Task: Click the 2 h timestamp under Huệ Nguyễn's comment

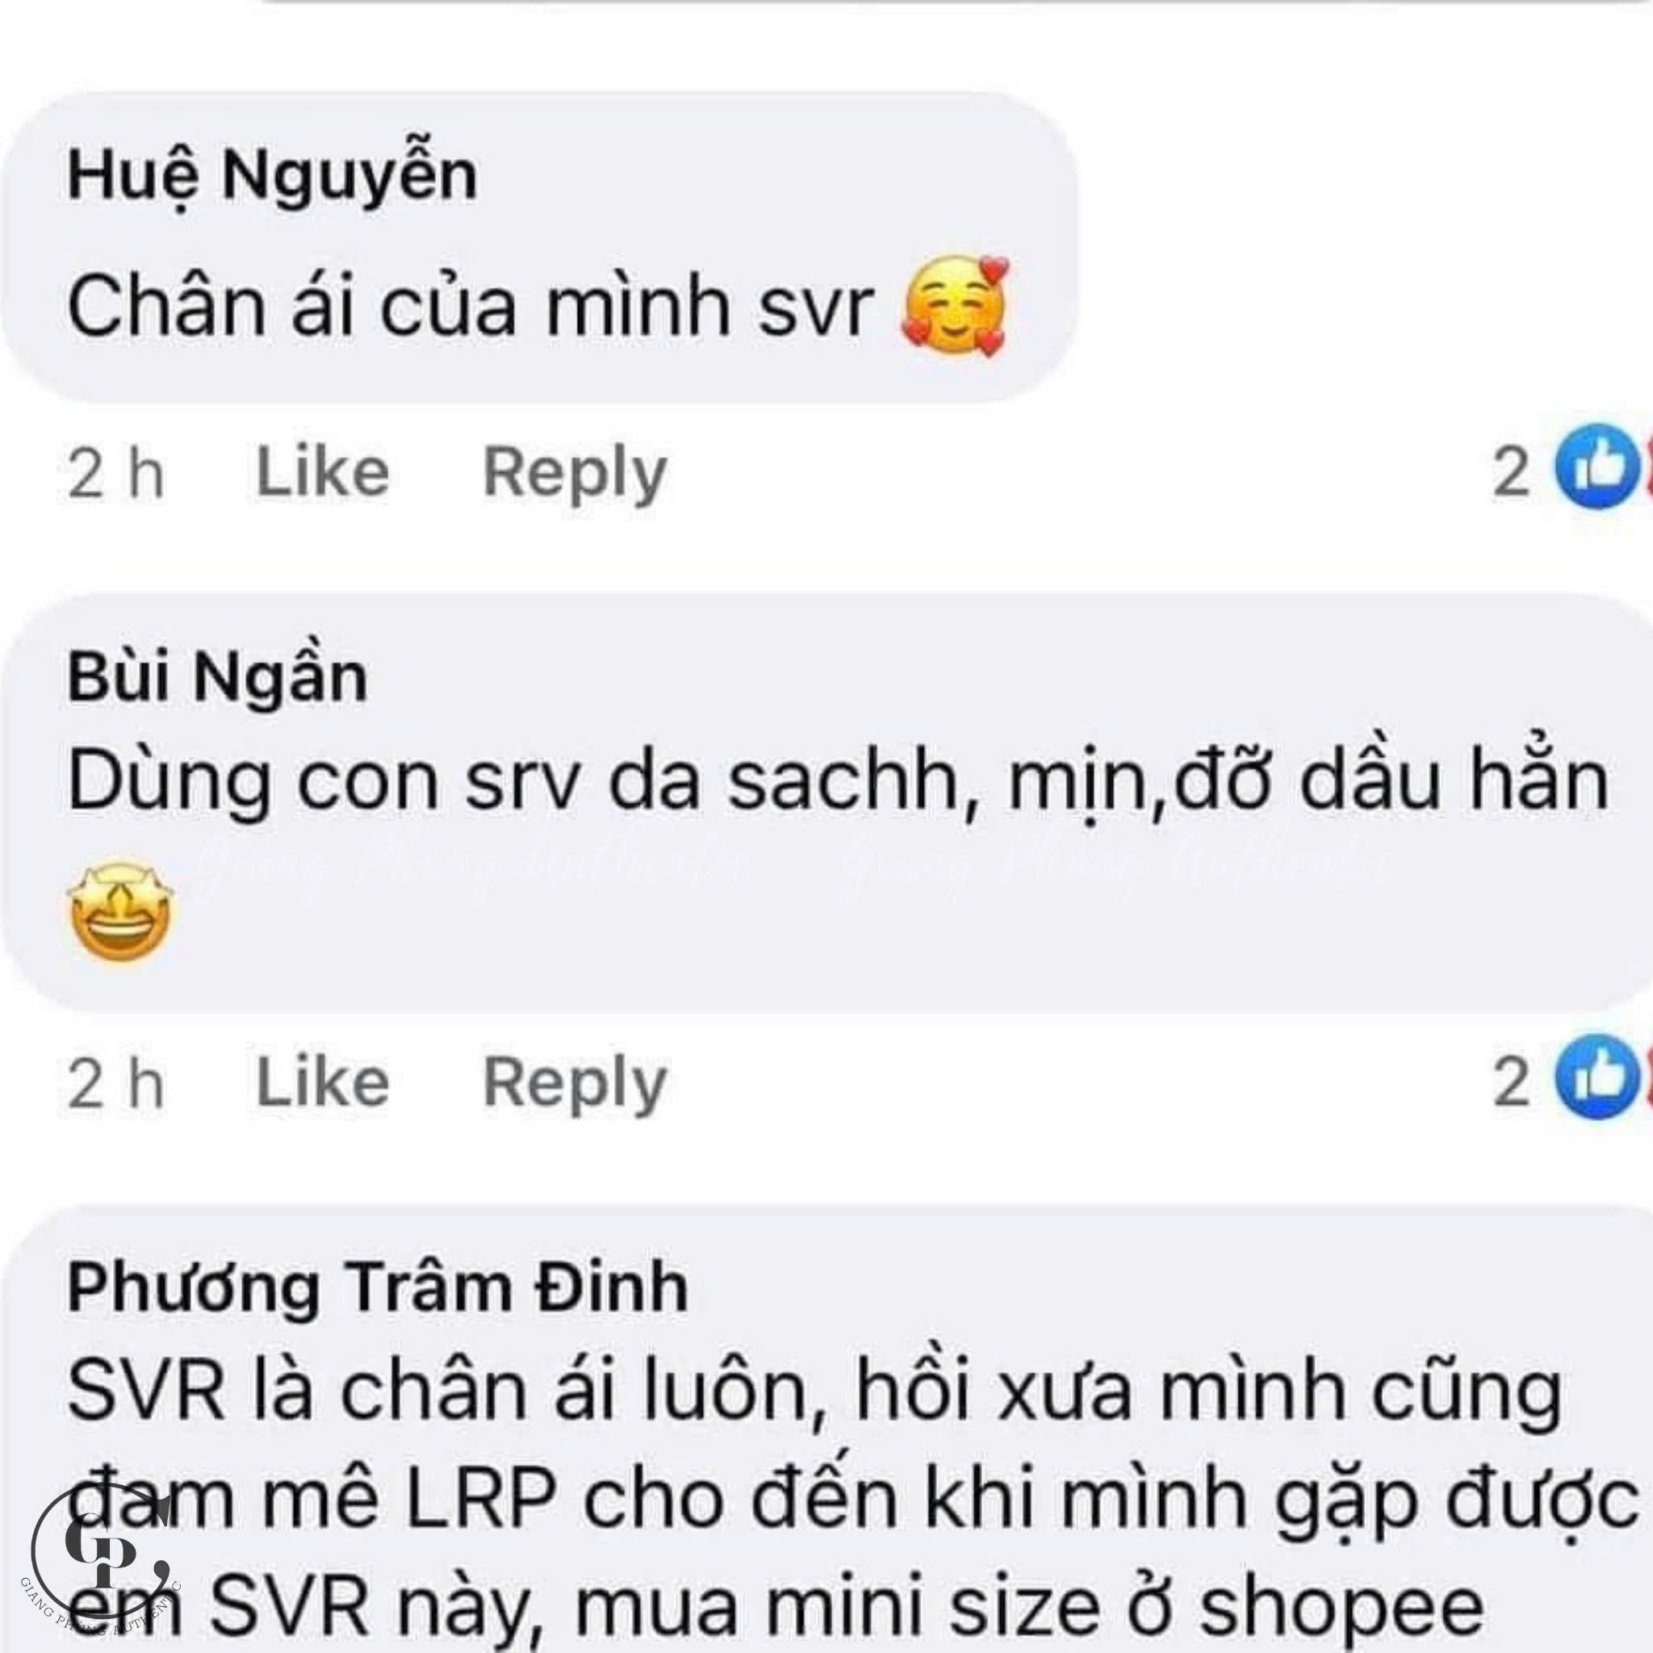Action: coord(115,473)
